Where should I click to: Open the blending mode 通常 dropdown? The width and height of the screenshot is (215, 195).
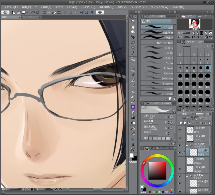coord(185,114)
